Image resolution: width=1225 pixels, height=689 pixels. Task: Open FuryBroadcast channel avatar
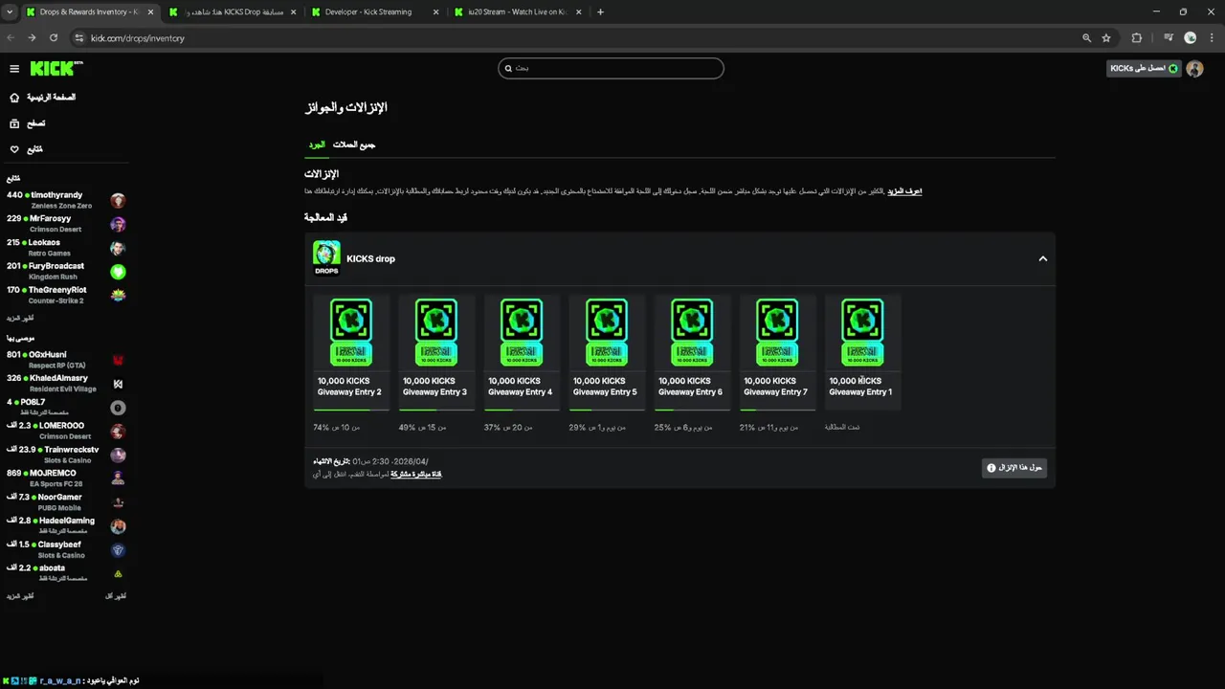coord(118,272)
